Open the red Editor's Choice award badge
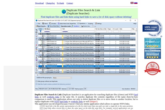This screenshot has width=165, height=110. (152, 68)
